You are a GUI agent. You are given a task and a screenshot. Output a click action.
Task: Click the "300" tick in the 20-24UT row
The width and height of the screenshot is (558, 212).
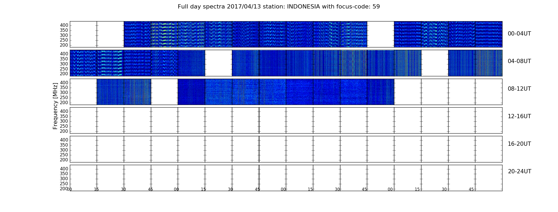[64, 179]
